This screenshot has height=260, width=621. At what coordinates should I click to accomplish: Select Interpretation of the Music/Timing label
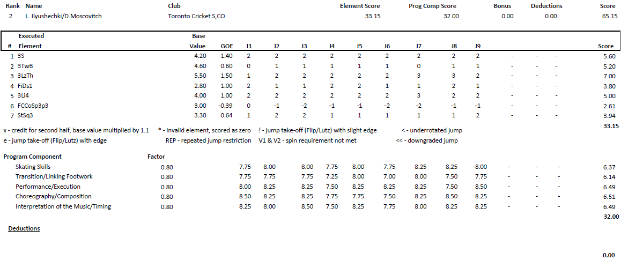click(63, 206)
